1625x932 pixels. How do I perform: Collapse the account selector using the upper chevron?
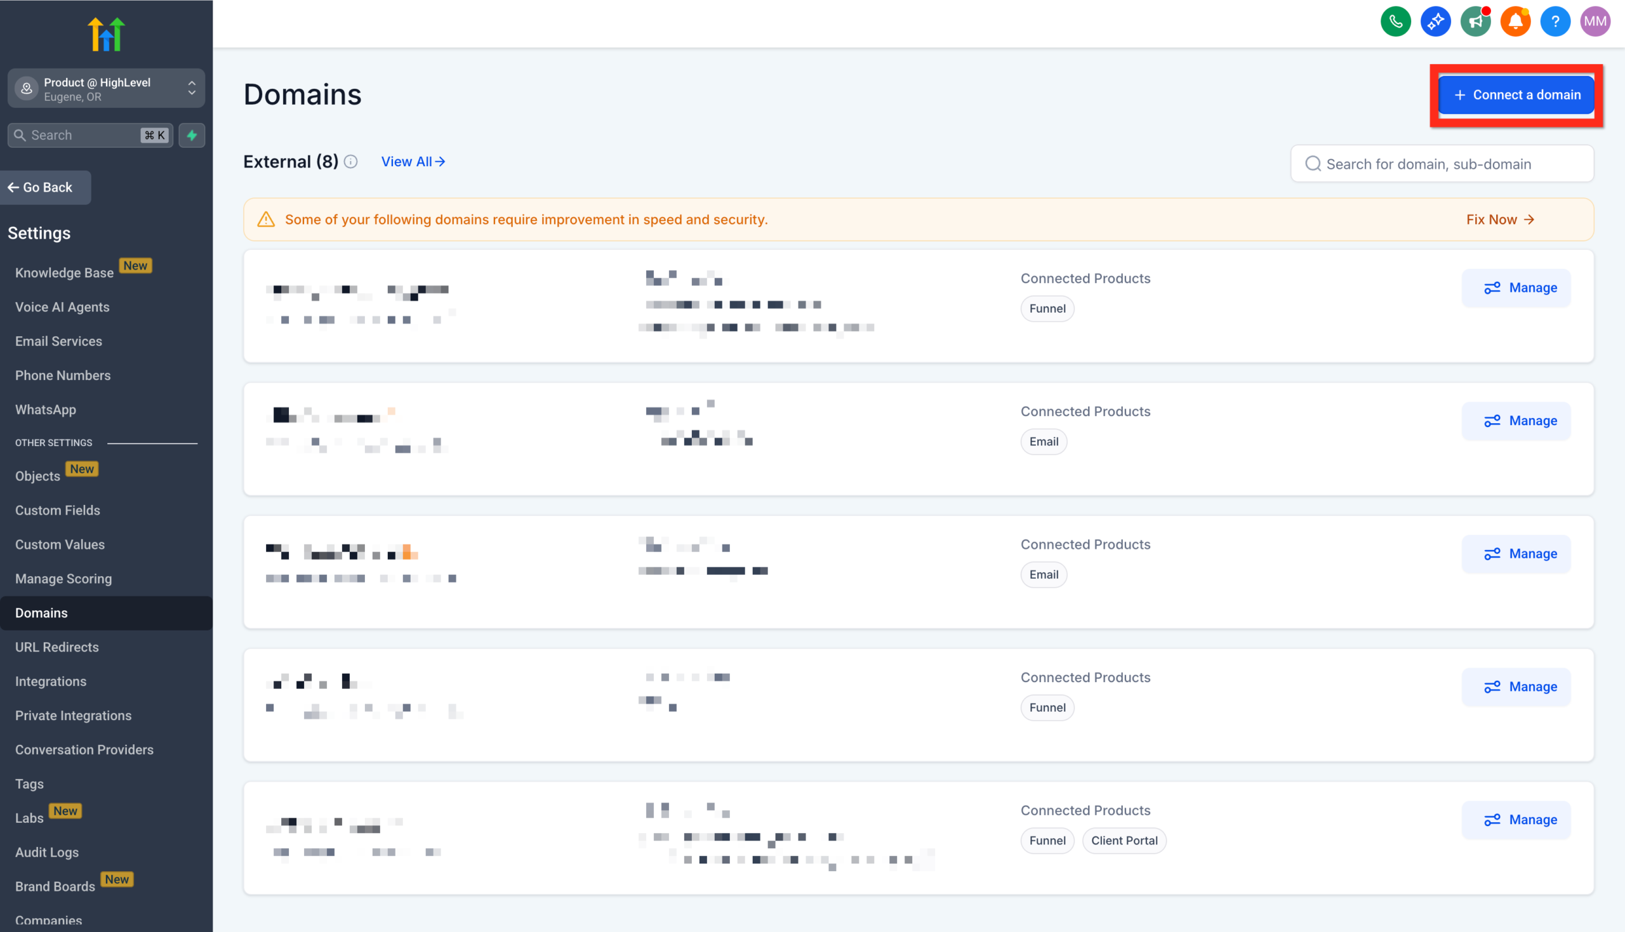click(192, 82)
